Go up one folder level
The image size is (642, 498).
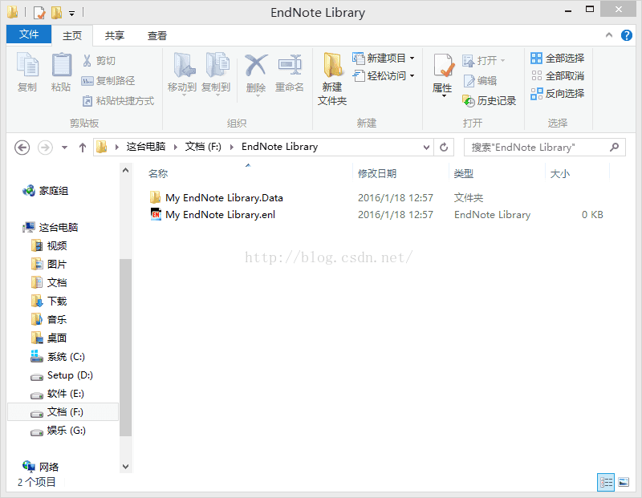tap(83, 148)
